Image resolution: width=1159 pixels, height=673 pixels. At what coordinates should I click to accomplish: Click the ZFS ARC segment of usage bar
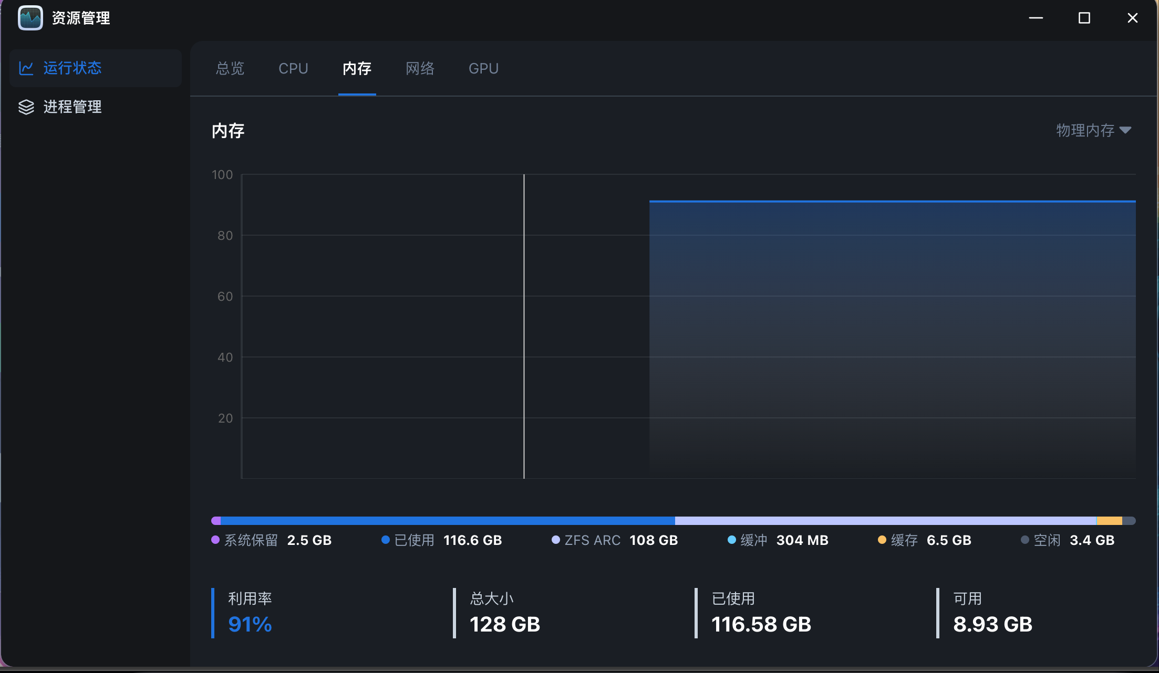coord(885,521)
